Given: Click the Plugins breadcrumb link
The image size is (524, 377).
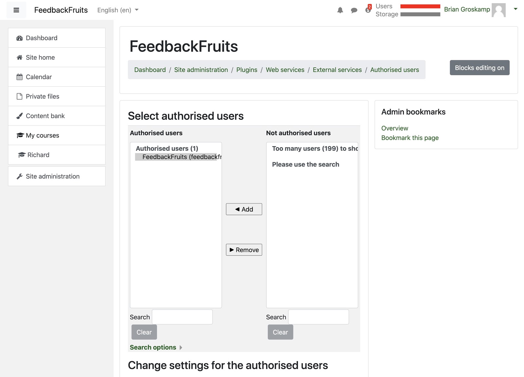Looking at the screenshot, I should point(247,70).
